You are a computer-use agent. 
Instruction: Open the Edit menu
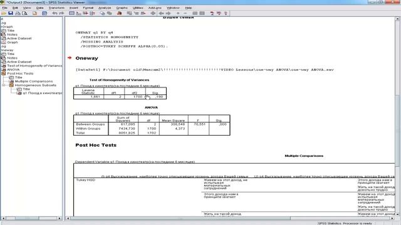[x=15, y=8]
